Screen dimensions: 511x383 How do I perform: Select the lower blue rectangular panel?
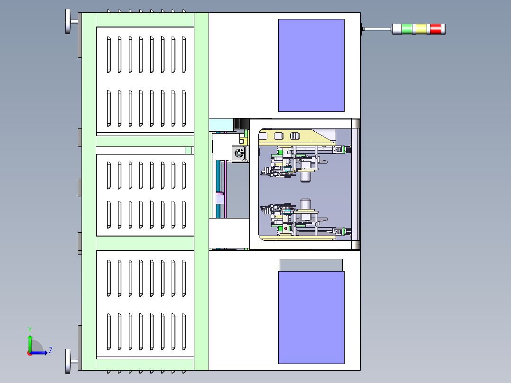(311, 318)
